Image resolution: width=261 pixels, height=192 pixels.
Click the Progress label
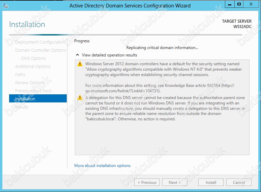tap(82, 41)
